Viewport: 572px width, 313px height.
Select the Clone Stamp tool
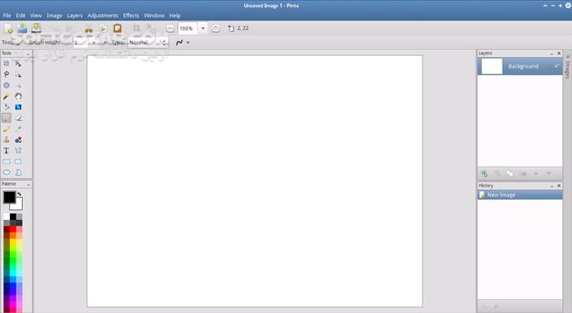[7, 140]
